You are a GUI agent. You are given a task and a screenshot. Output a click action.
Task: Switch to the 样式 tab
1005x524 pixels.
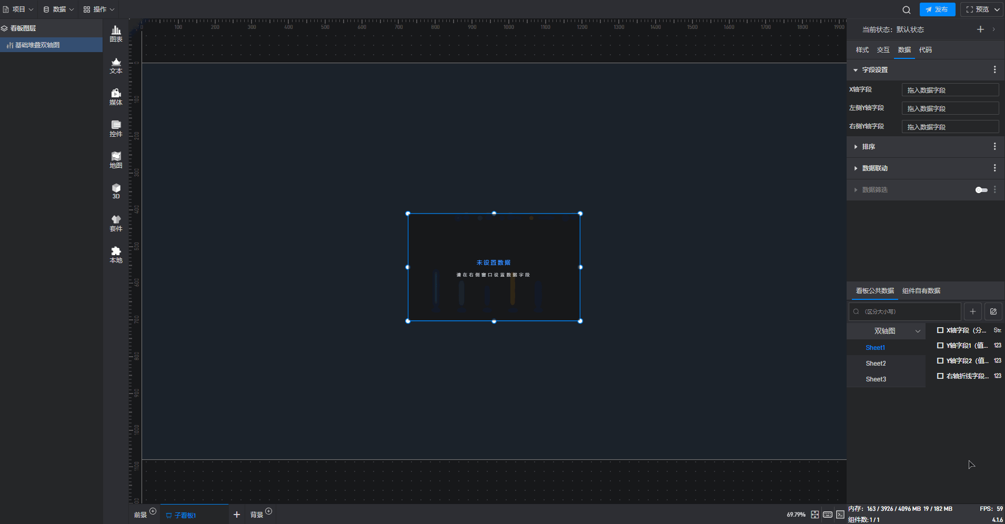click(862, 50)
